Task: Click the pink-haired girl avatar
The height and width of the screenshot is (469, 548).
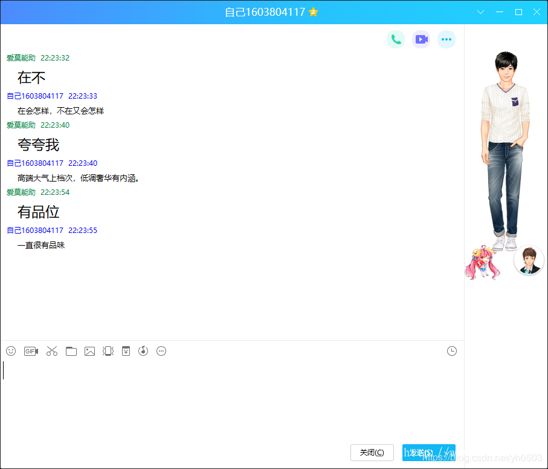Action: (482, 263)
